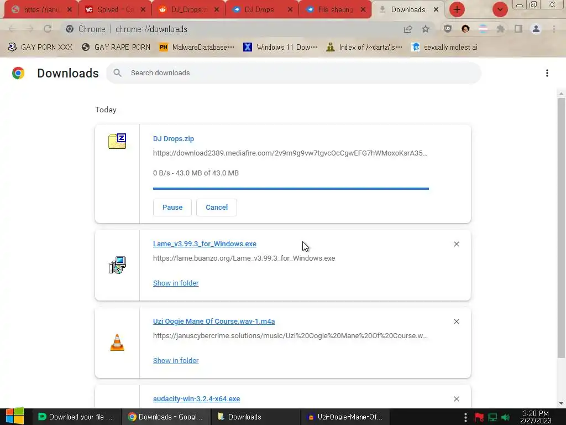Click the page vertical scrollbar

pyautogui.click(x=561, y=227)
